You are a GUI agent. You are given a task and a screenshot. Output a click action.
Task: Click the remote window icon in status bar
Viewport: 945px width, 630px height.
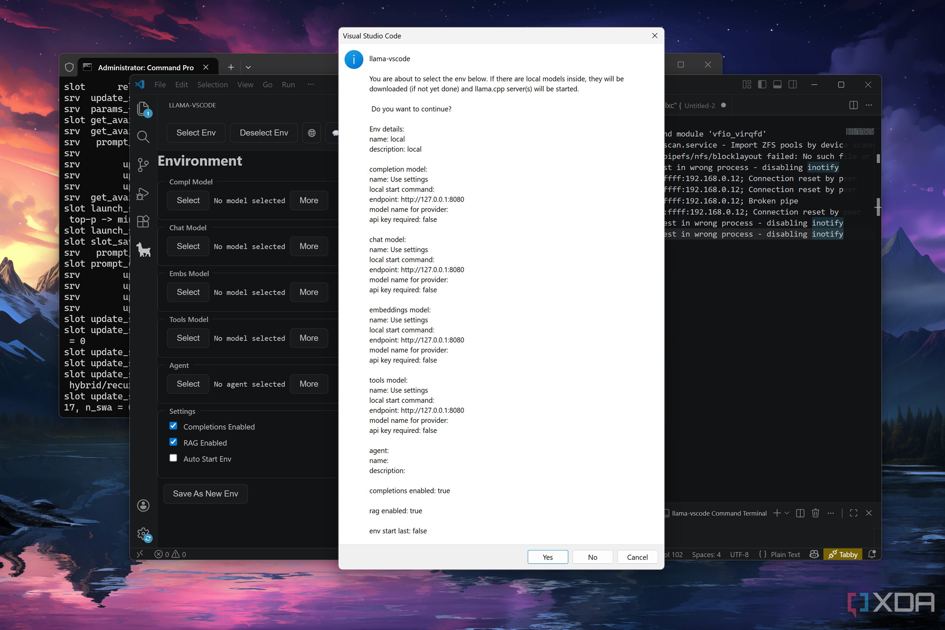(x=140, y=554)
